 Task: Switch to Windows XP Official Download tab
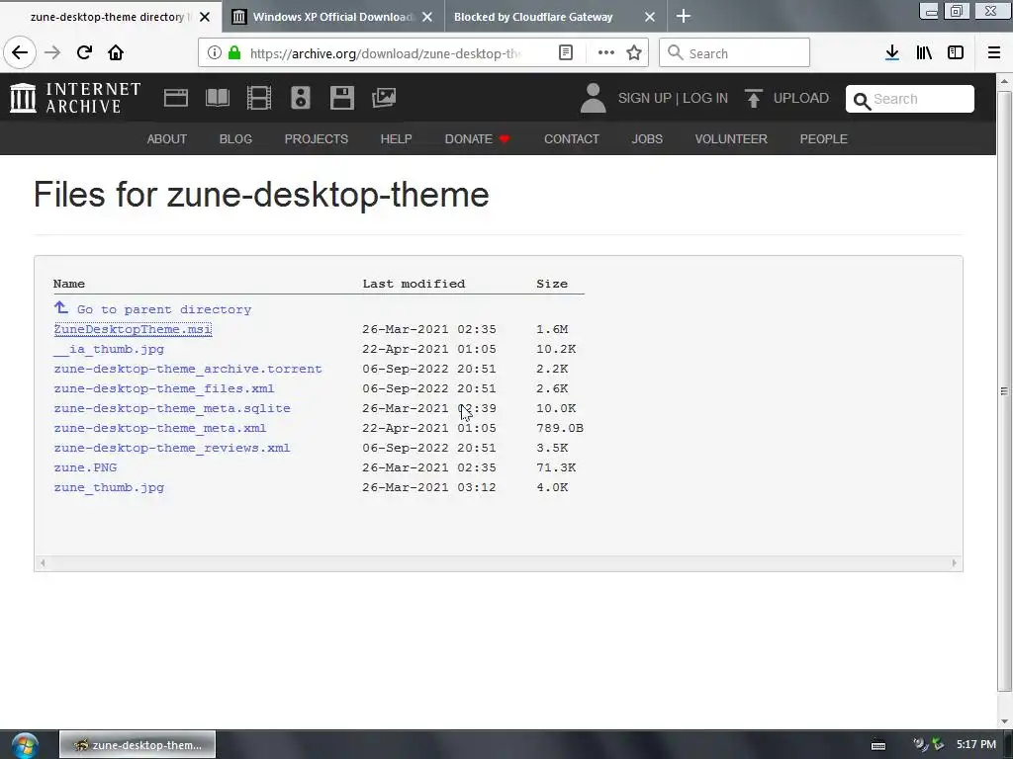coord(332,17)
